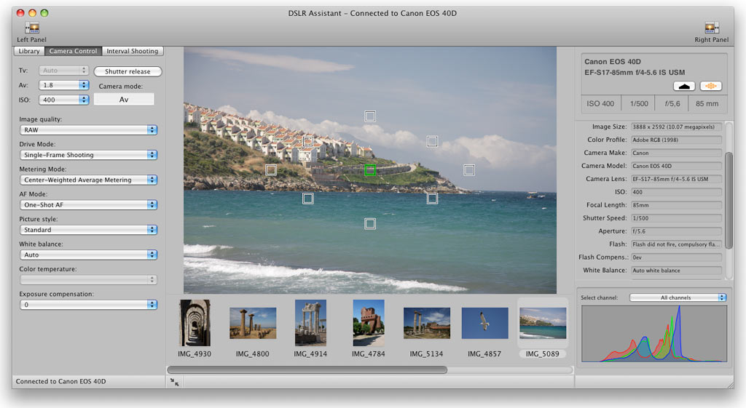Click the 1/500 summary cell
The height and width of the screenshot is (408, 746).
click(639, 103)
